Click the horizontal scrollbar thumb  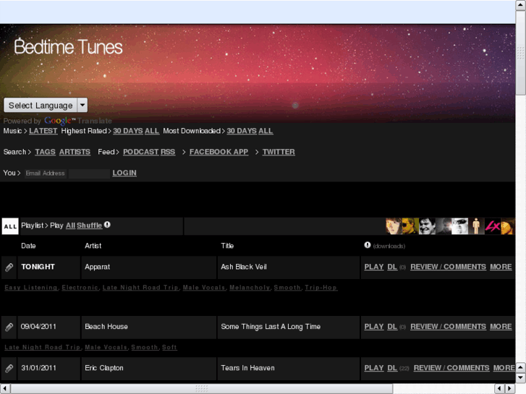(202, 389)
